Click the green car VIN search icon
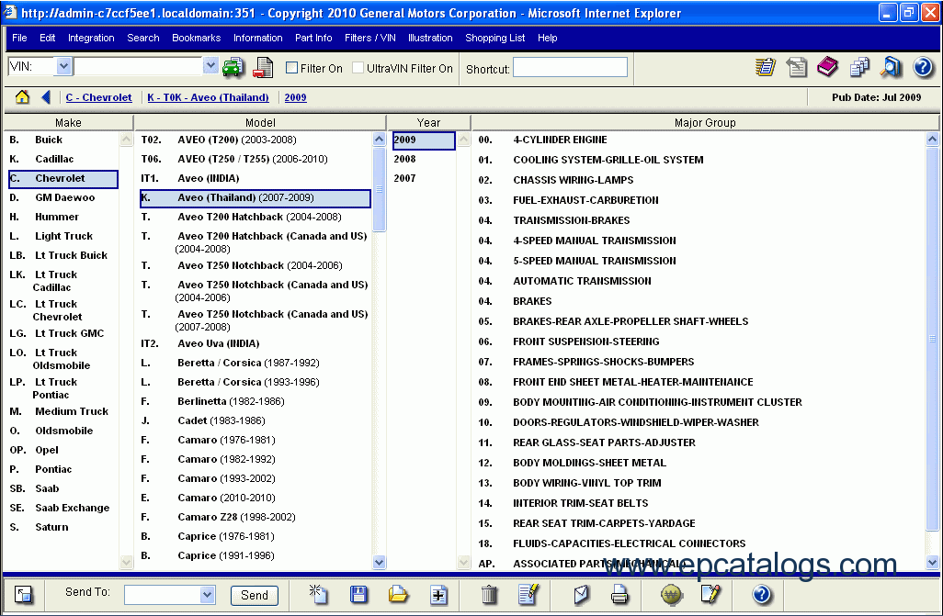943x616 pixels. coord(233,67)
